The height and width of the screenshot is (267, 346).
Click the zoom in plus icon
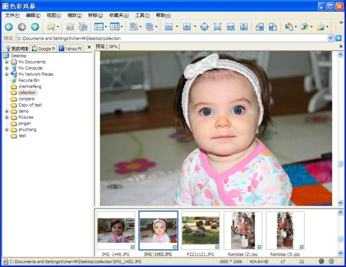tap(186, 26)
